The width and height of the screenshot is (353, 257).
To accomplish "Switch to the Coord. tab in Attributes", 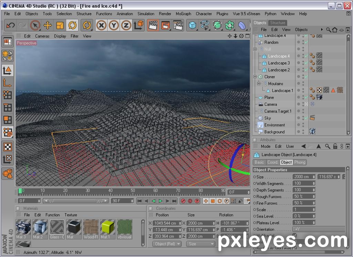I will (x=272, y=162).
